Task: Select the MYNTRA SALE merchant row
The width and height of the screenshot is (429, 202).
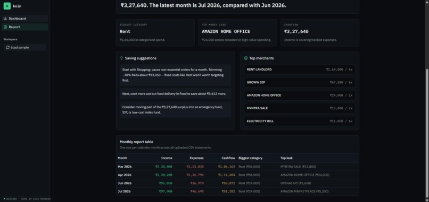Action: coord(300,108)
